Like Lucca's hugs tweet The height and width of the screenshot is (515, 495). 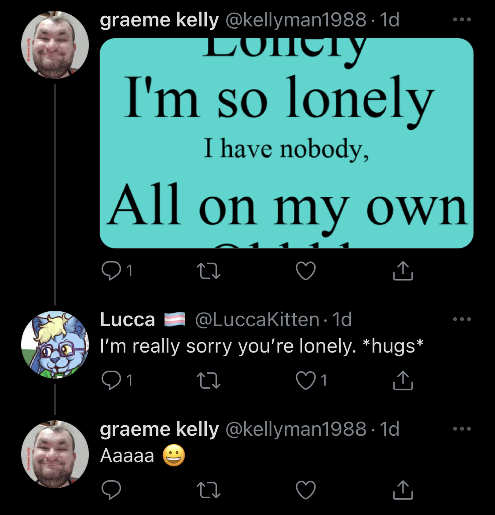pos(306,380)
